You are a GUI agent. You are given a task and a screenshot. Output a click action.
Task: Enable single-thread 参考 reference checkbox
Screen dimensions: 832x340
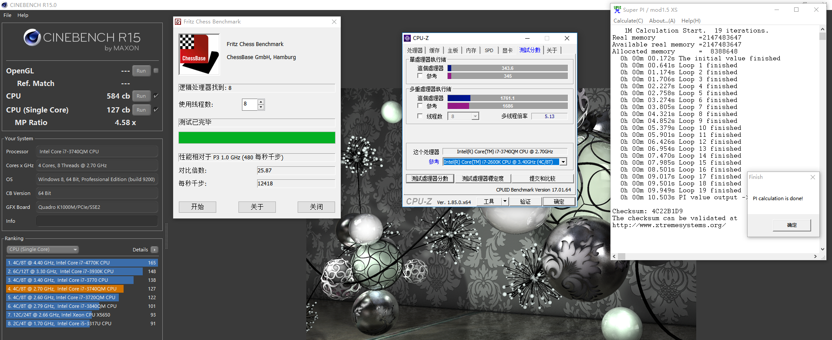(x=420, y=76)
